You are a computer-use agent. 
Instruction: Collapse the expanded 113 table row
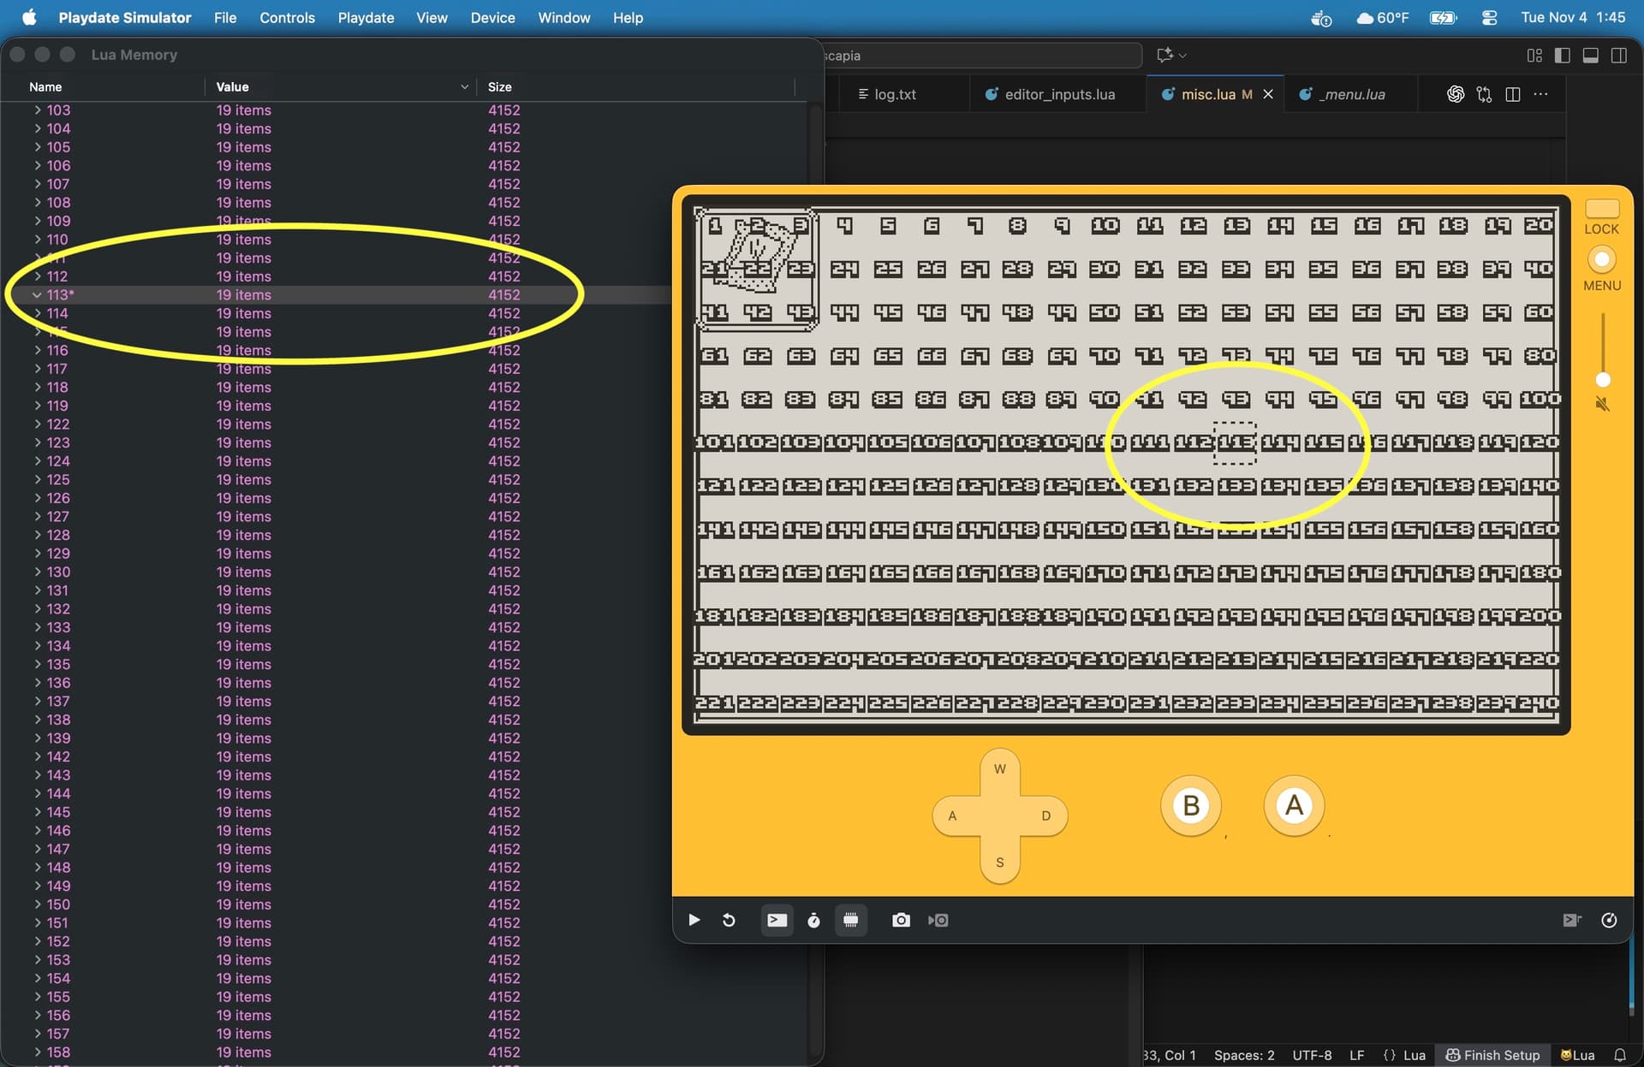coord(37,294)
